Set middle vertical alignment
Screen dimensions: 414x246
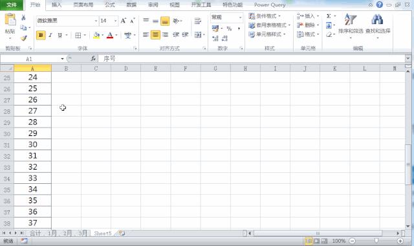click(155, 21)
